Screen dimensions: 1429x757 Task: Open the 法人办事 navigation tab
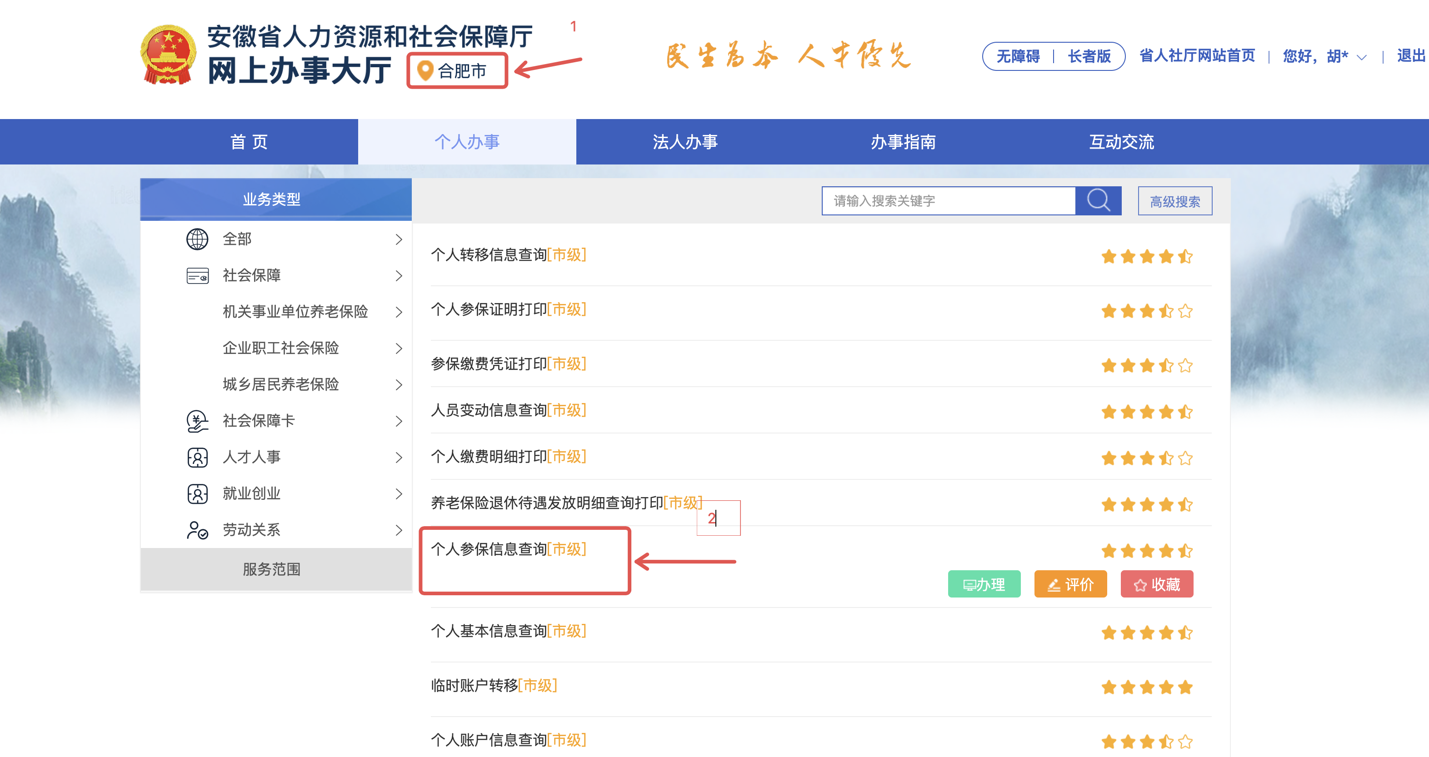click(685, 142)
